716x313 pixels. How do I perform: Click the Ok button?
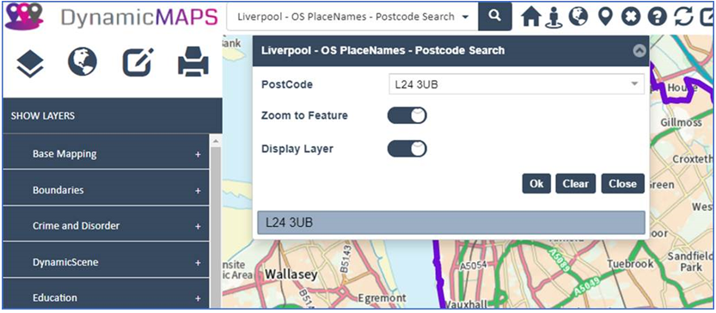536,184
